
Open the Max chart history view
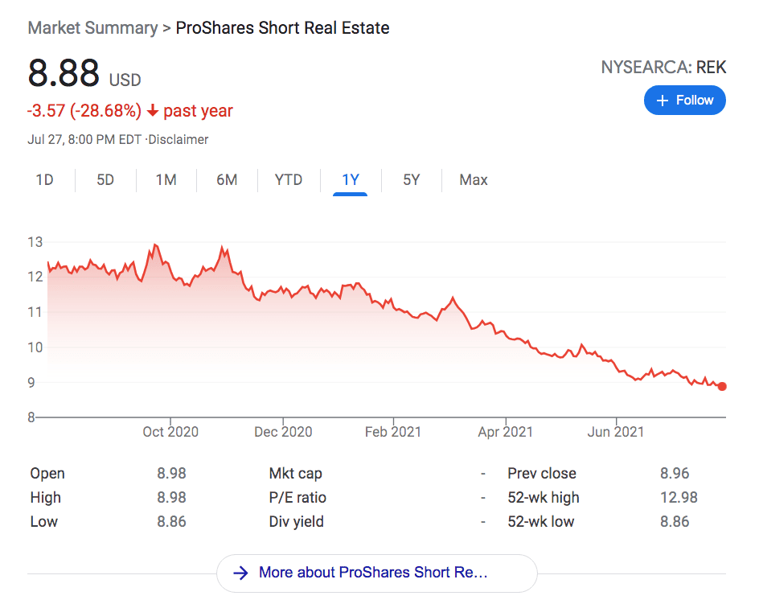tap(473, 179)
